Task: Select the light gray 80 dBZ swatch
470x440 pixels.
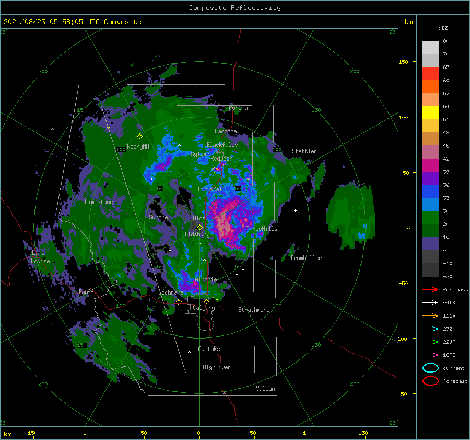Action: 430,47
